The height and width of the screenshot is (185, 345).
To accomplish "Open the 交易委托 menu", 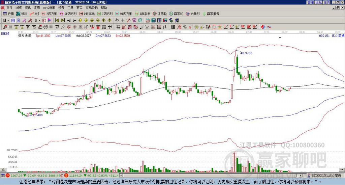I will coord(92,8).
